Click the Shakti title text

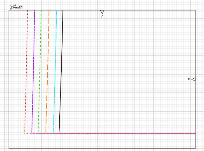(x=16, y=7)
